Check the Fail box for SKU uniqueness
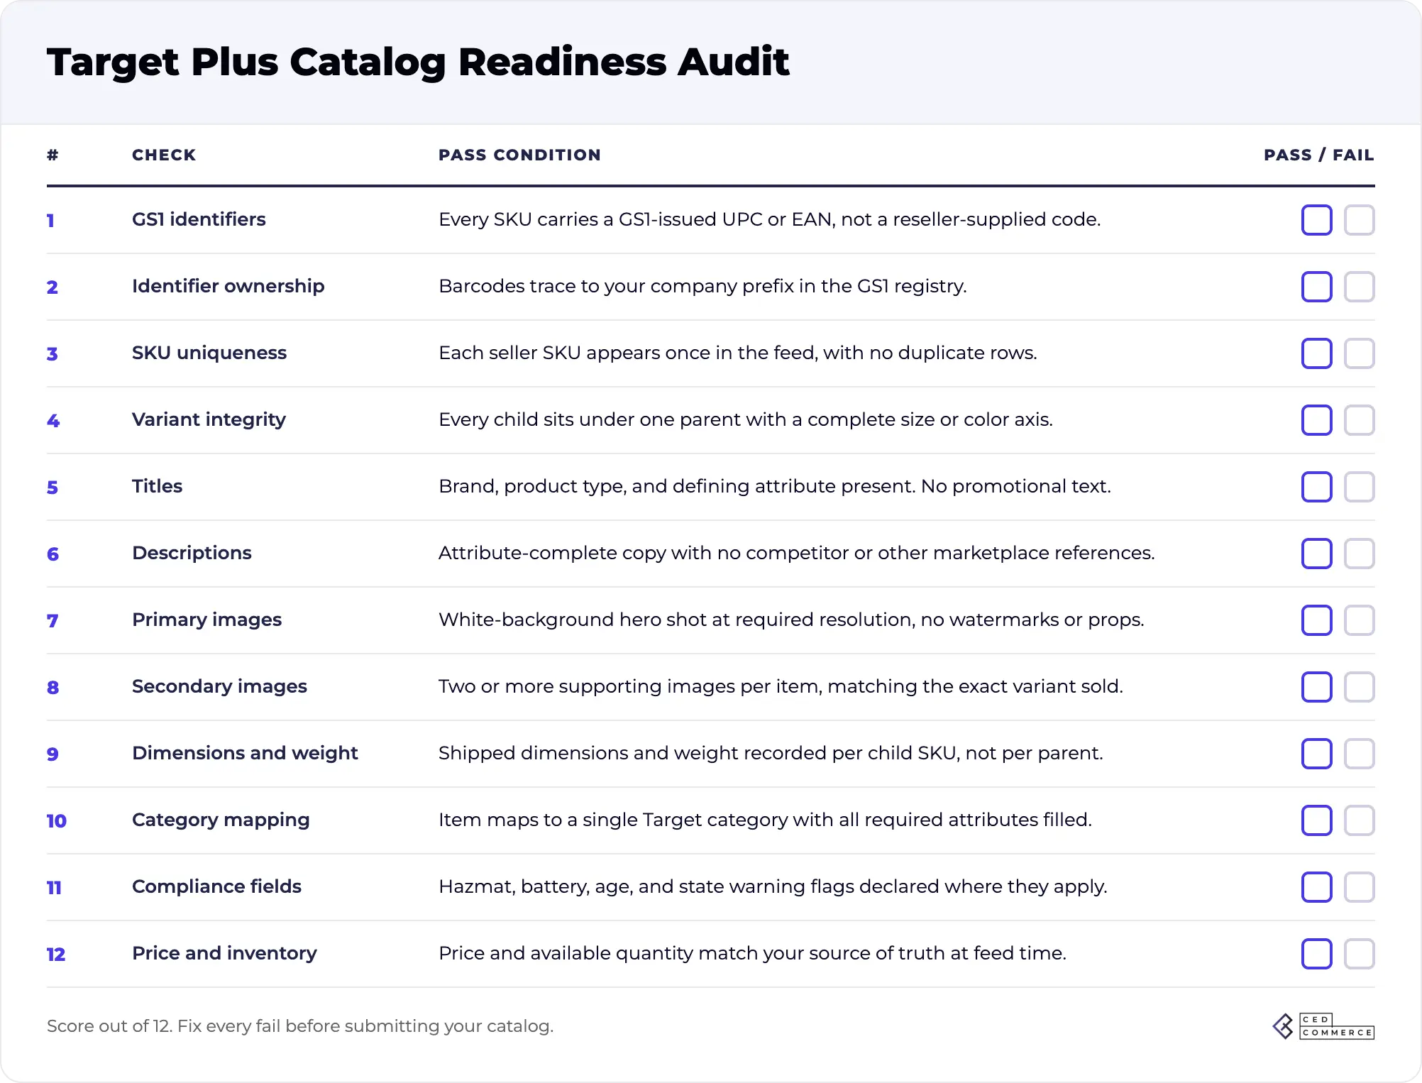Viewport: 1422px width, 1083px height. [1360, 353]
